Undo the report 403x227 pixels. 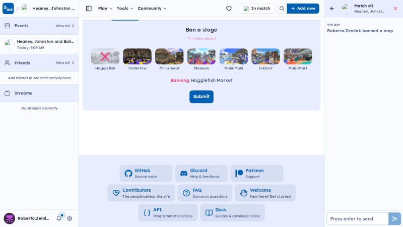click(202, 39)
